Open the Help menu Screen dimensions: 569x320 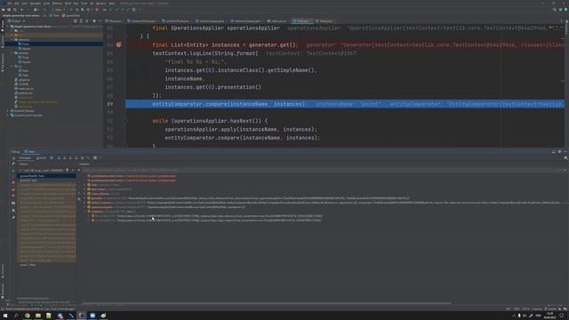pos(111,4)
